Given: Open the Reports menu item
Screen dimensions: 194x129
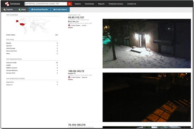Looking at the screenshot, I should tap(101, 4).
